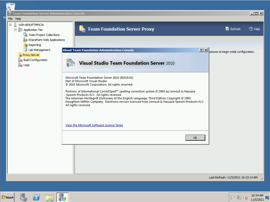Click the Help link in header

(257, 29)
